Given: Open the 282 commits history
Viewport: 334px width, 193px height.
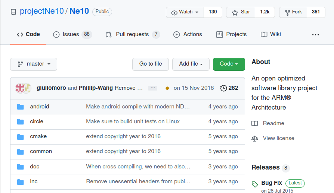Looking at the screenshot, I should (x=229, y=88).
